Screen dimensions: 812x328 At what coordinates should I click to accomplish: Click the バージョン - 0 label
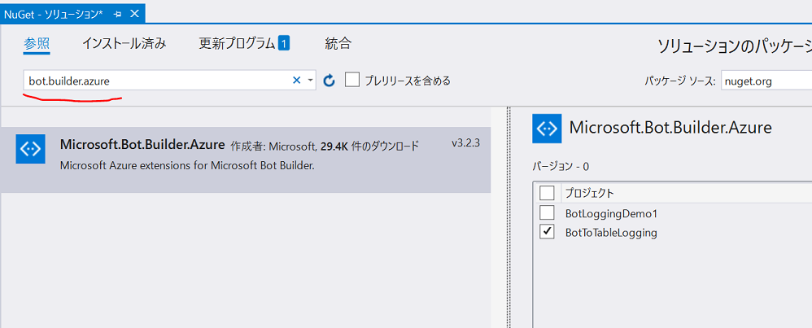point(561,166)
